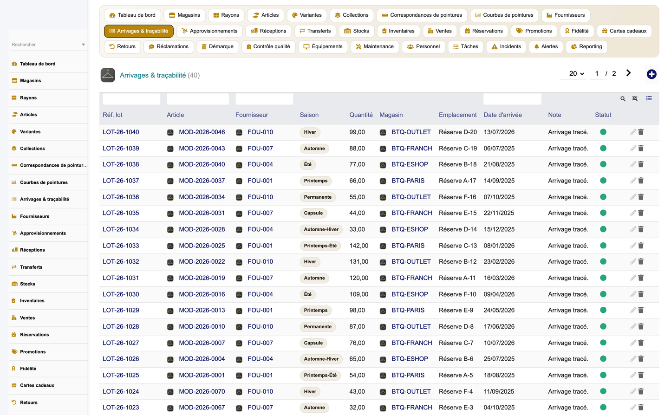671x415 pixels.
Task: Delete row LOT-26-1032 with trash icon
Action: click(x=641, y=261)
